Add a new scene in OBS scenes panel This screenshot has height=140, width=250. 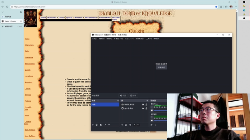click(93, 125)
